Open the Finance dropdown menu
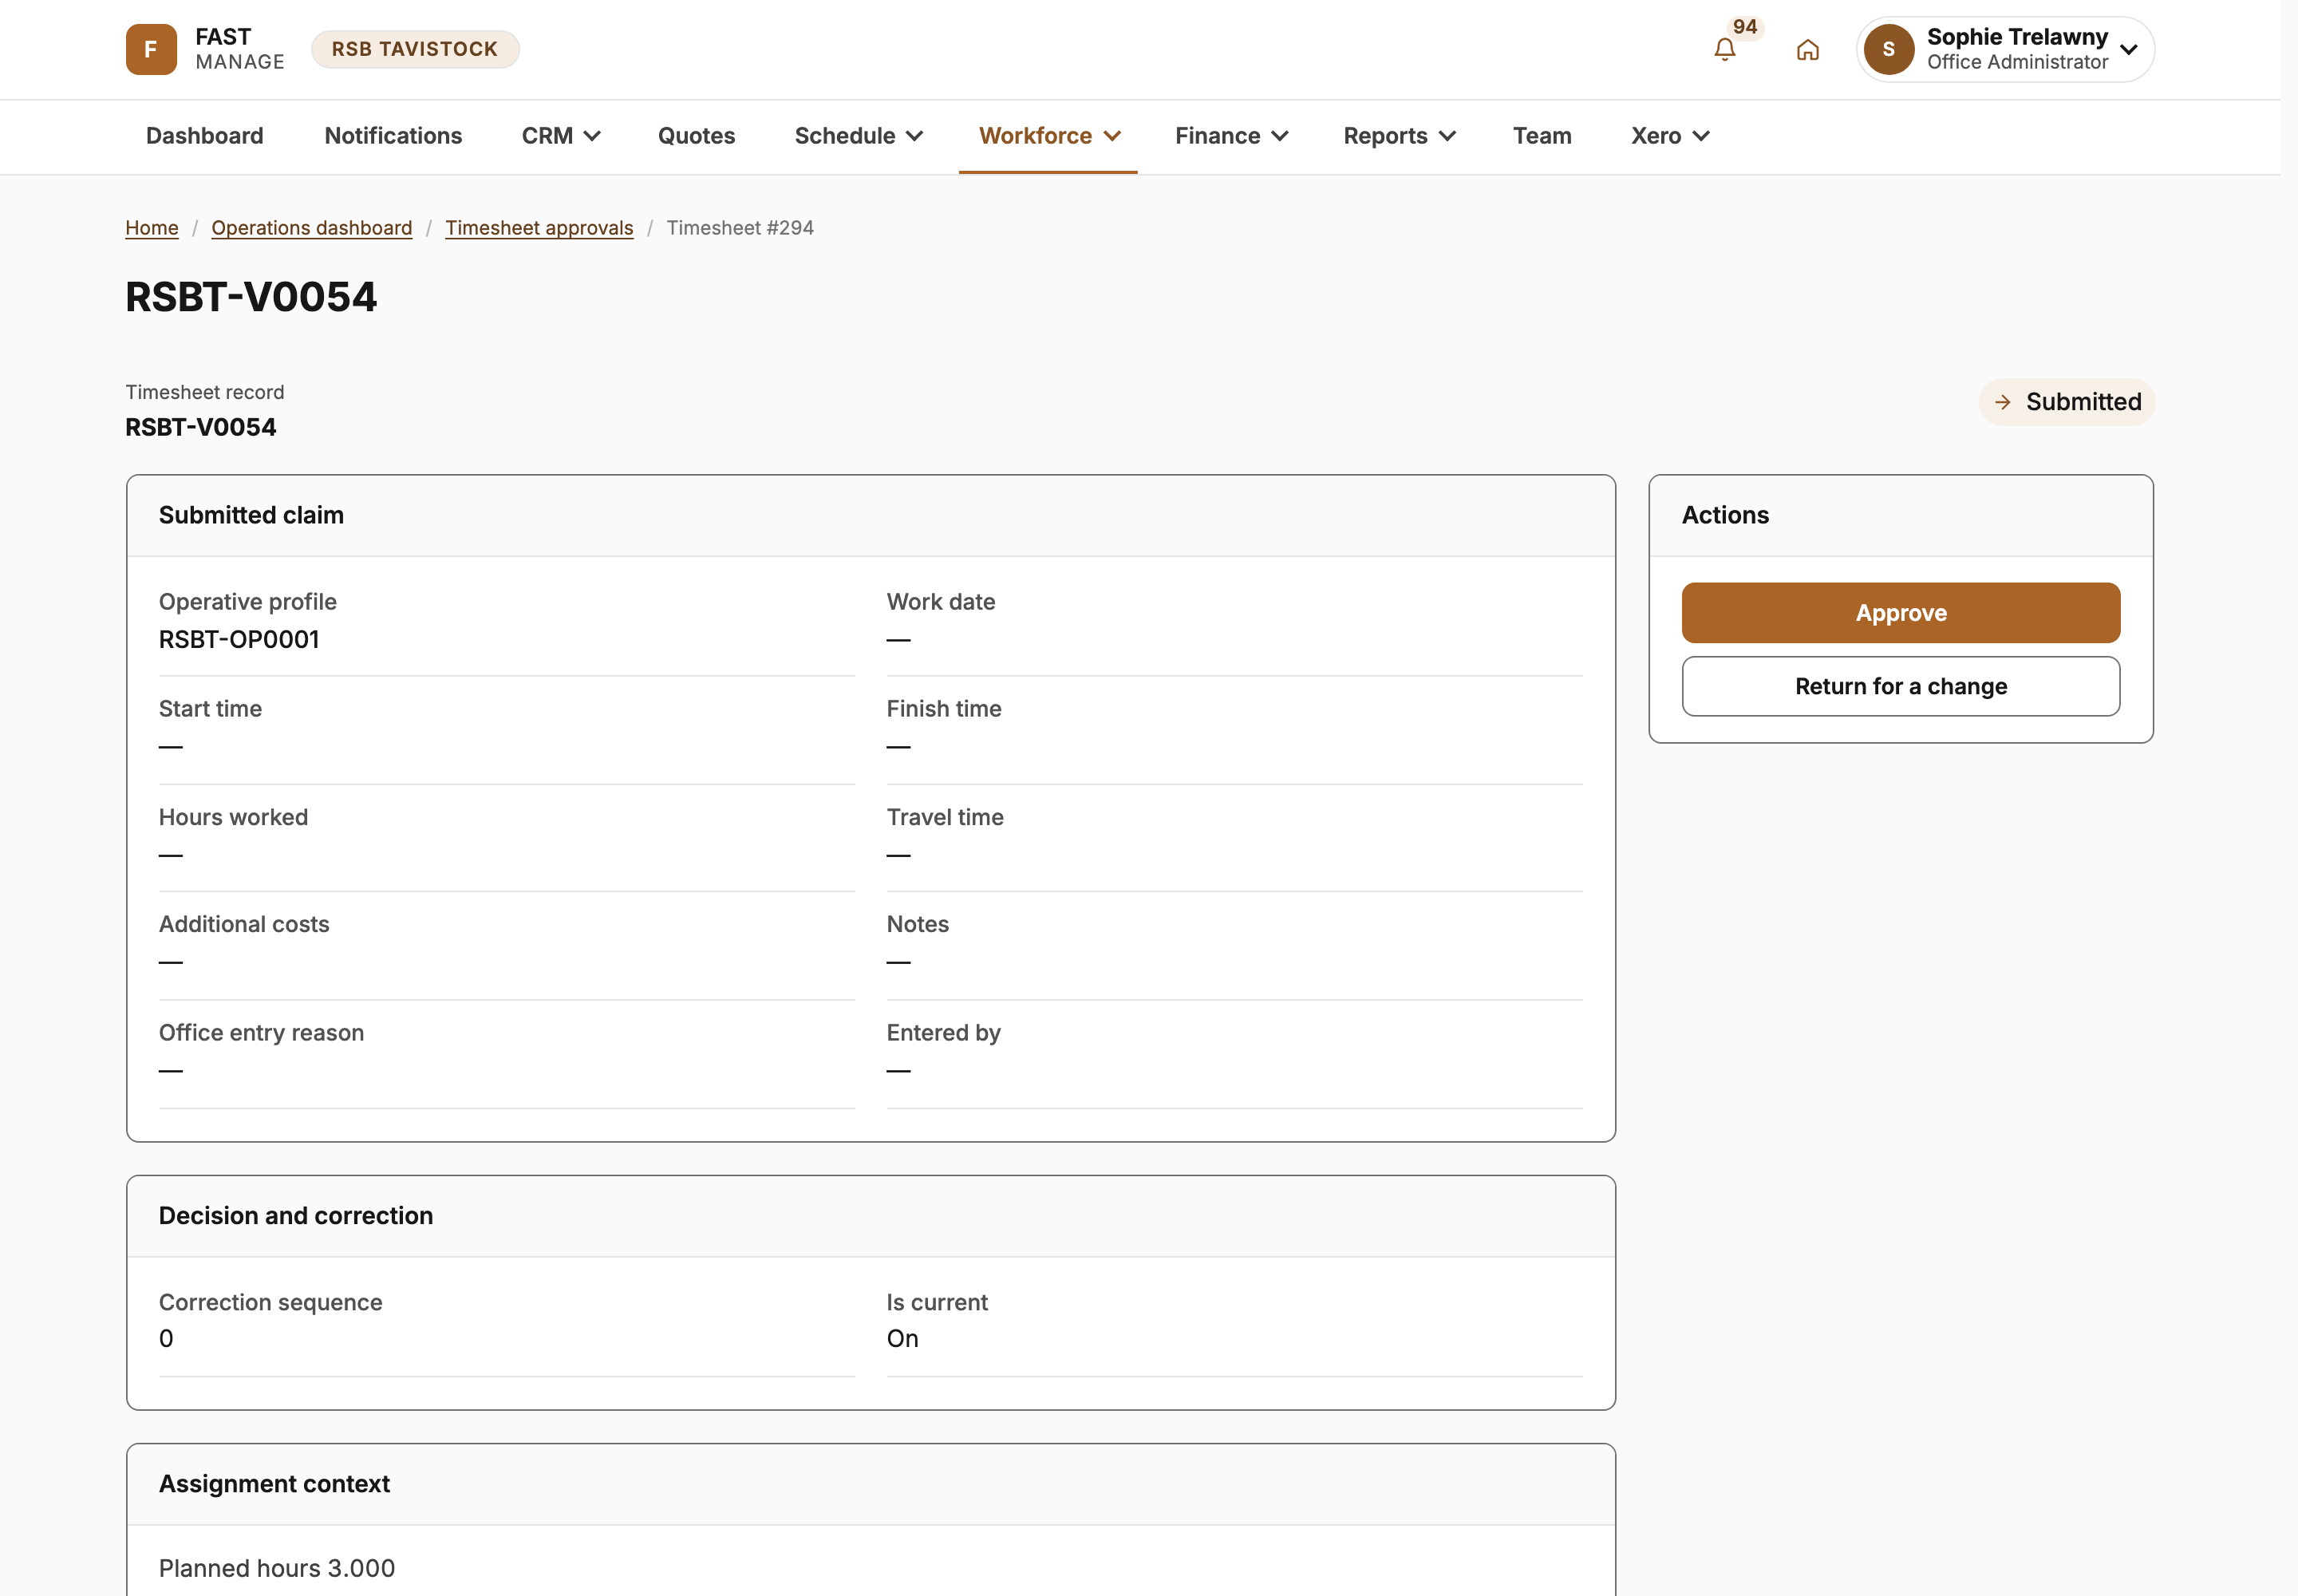Screen dimensions: 2298x1596 pos(1231,136)
